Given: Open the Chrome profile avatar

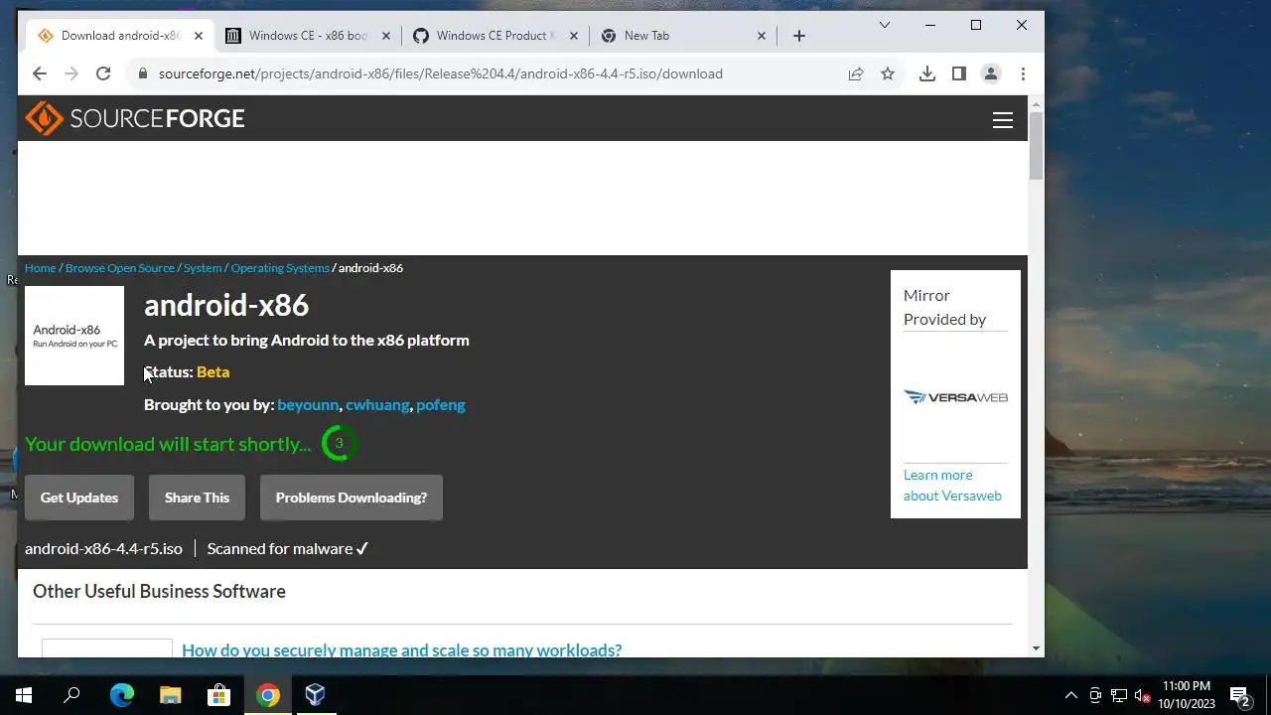Looking at the screenshot, I should coord(991,73).
